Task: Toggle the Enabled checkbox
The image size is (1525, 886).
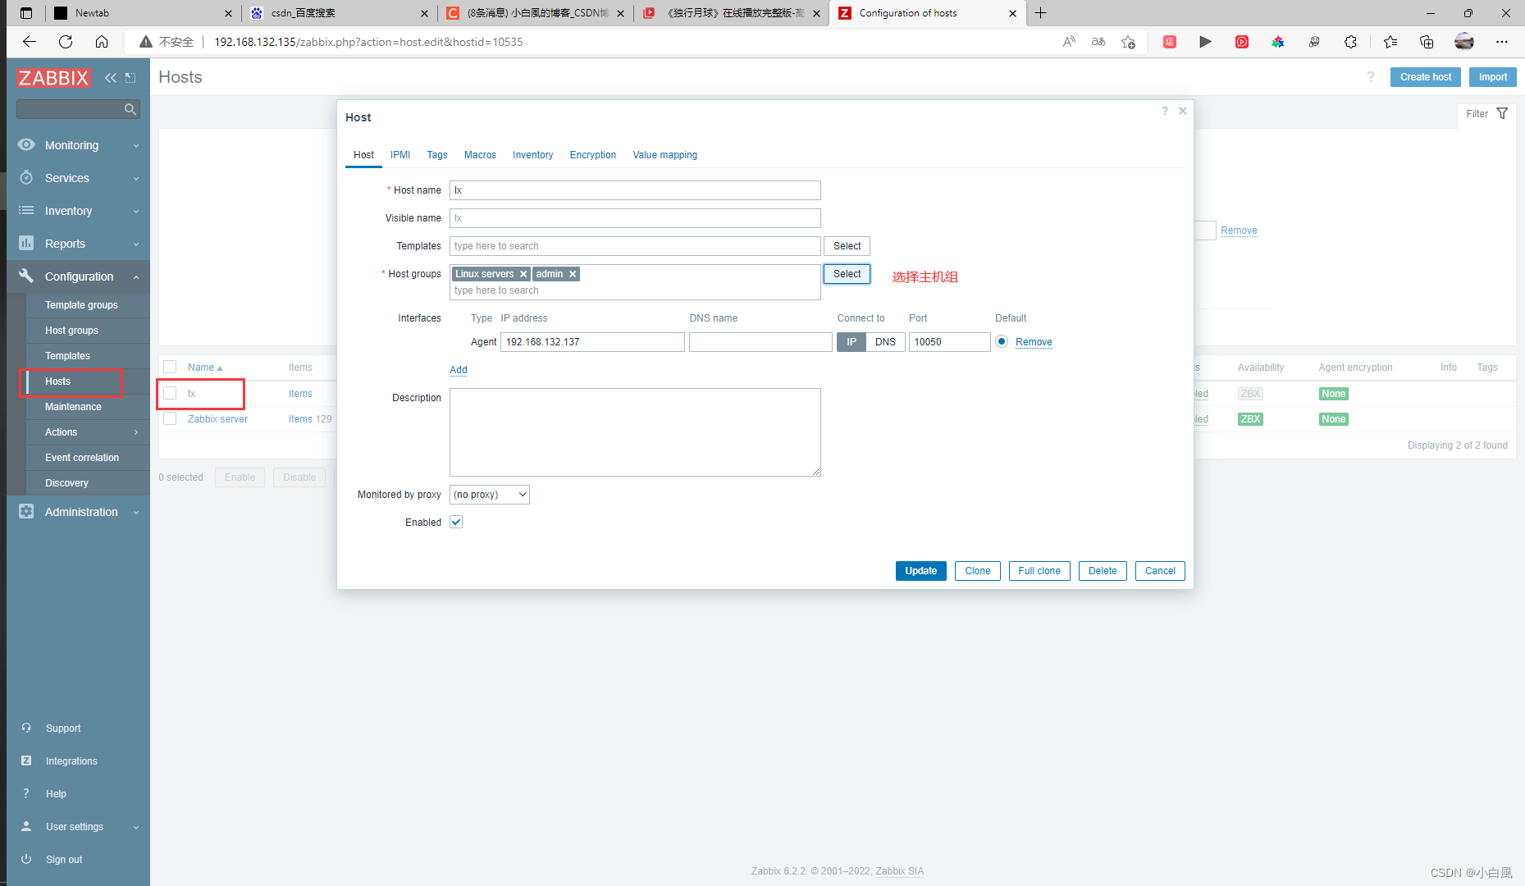Action: pyautogui.click(x=456, y=523)
